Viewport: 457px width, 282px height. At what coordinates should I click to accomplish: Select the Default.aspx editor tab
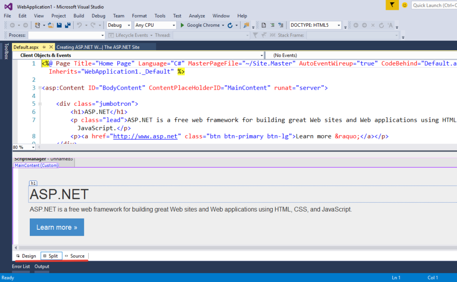pos(27,46)
